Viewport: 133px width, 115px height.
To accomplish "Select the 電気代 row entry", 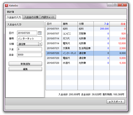I will click(66, 43).
